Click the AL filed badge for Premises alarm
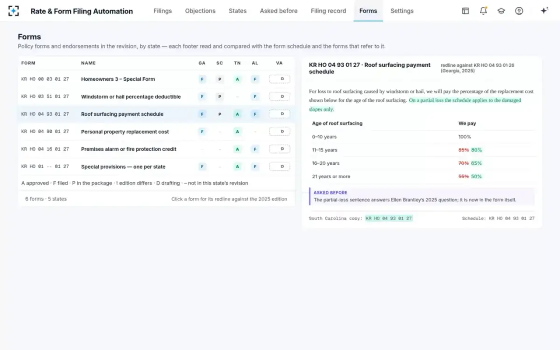 tap(255, 149)
